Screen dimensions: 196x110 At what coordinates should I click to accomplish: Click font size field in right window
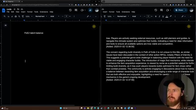[148, 16]
